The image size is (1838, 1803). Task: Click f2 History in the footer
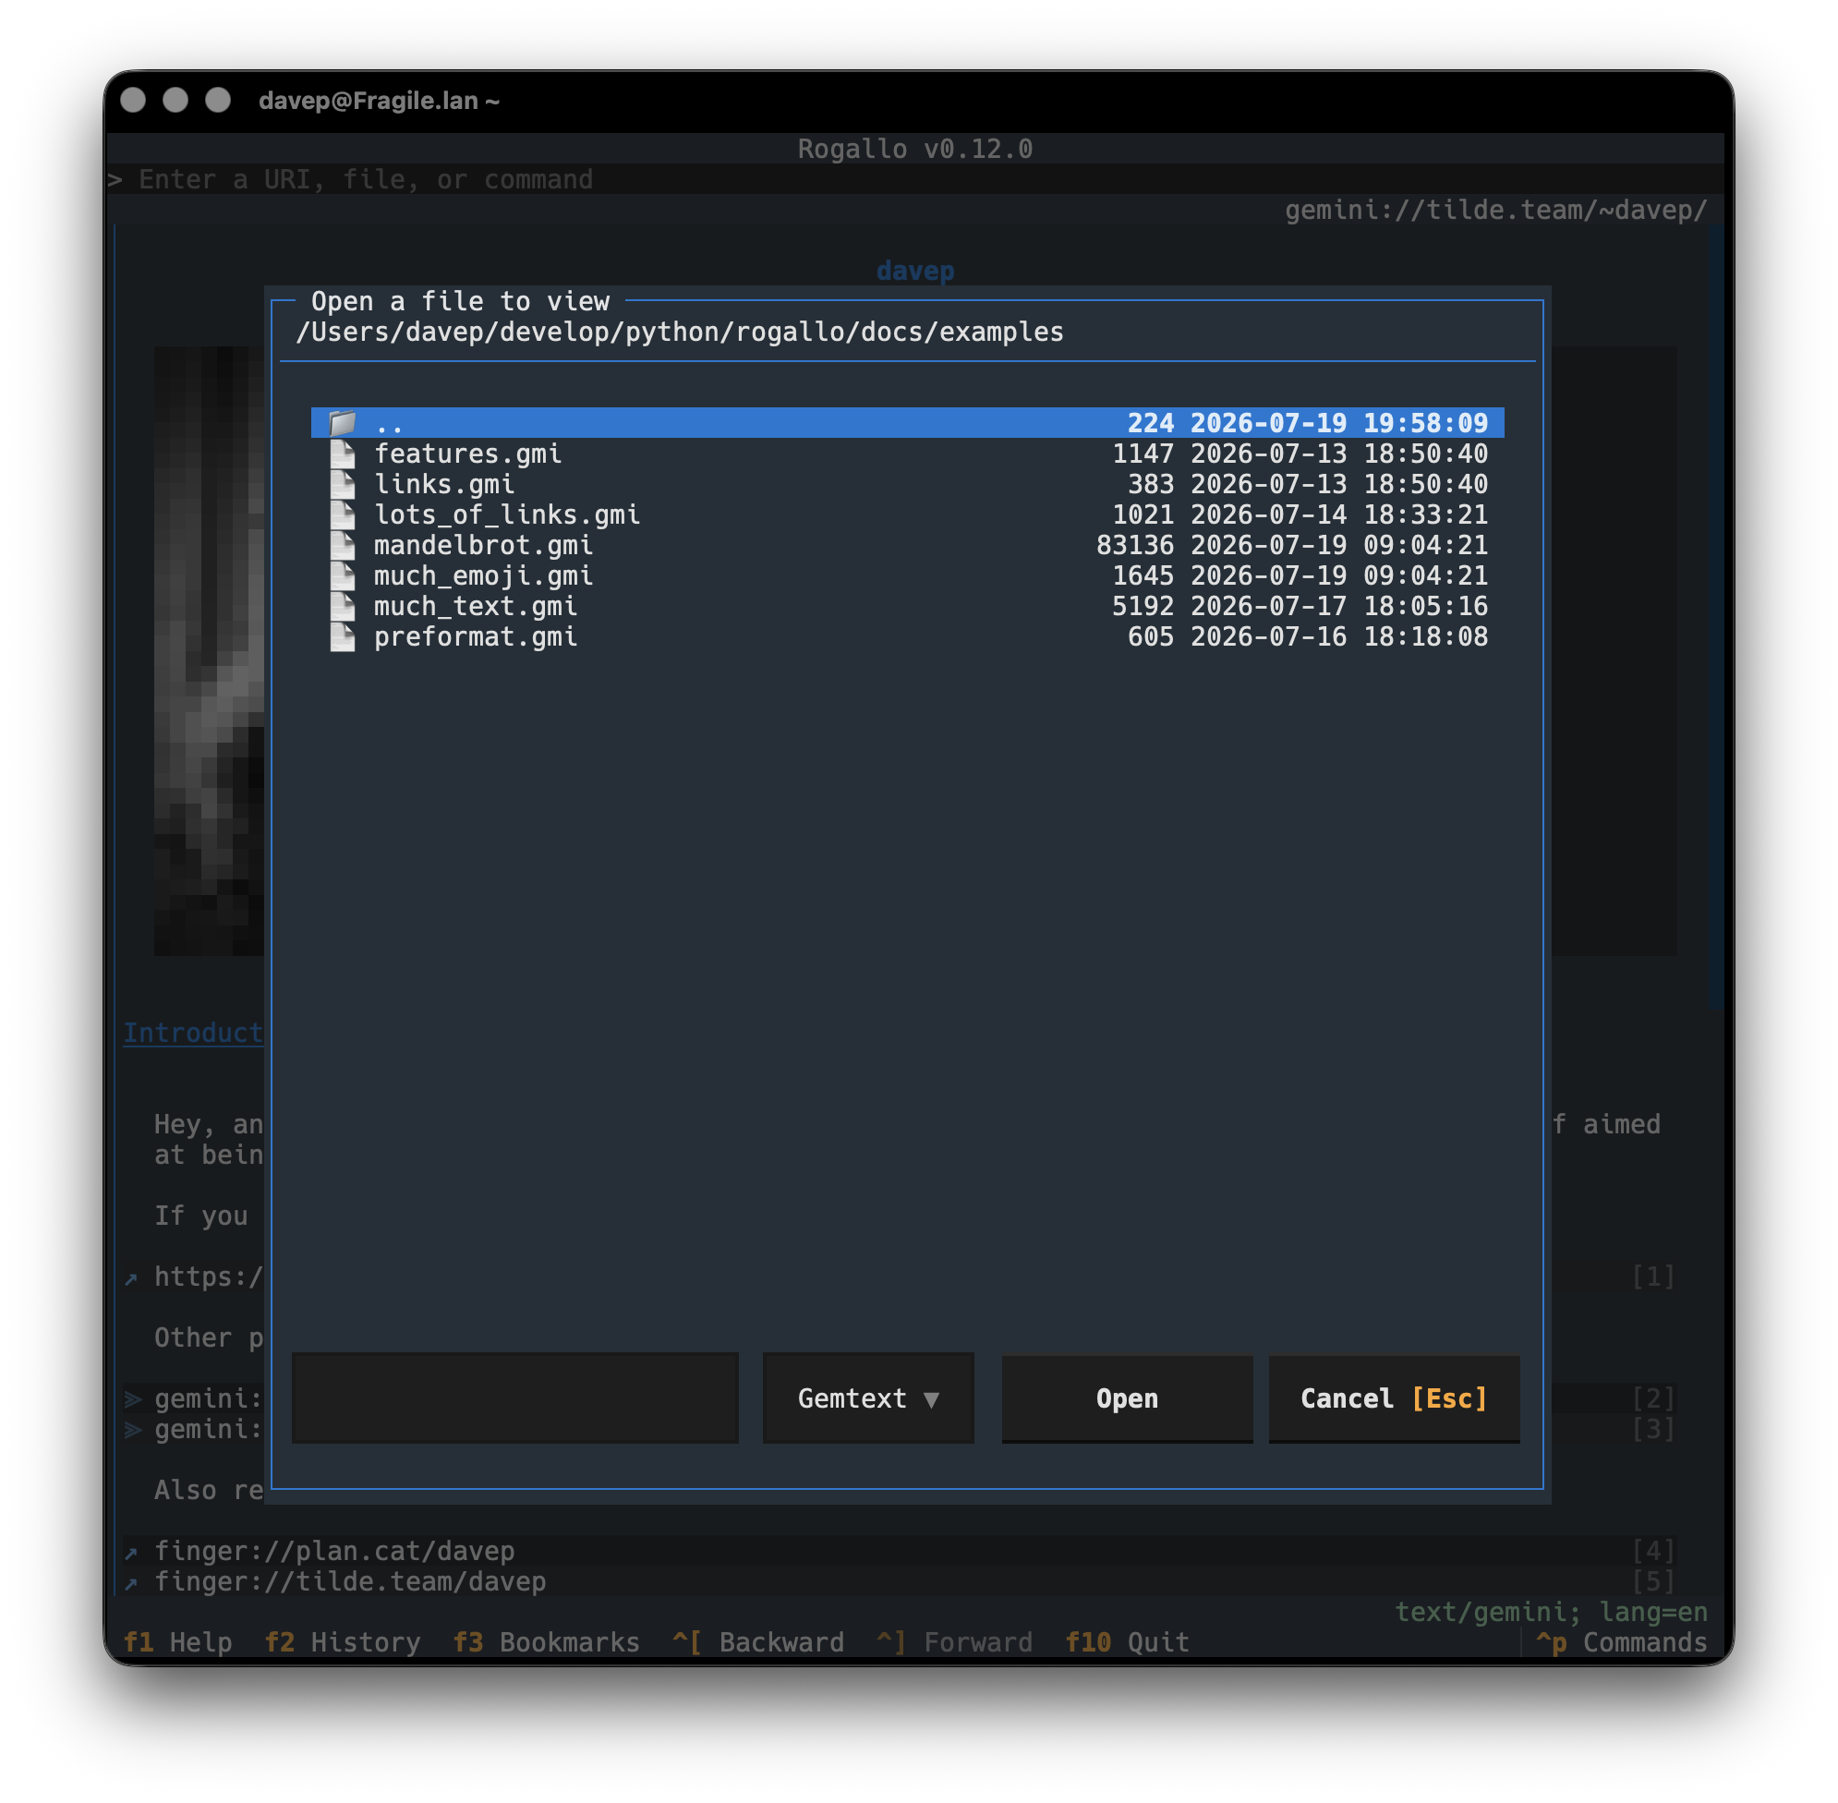(343, 1642)
